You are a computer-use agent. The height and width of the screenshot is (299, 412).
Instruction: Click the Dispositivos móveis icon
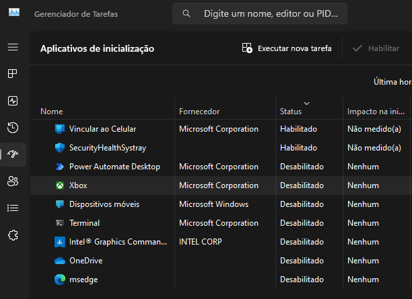[x=60, y=204]
